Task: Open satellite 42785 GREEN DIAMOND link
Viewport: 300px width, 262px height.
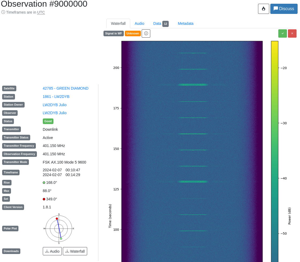Action: (66, 88)
